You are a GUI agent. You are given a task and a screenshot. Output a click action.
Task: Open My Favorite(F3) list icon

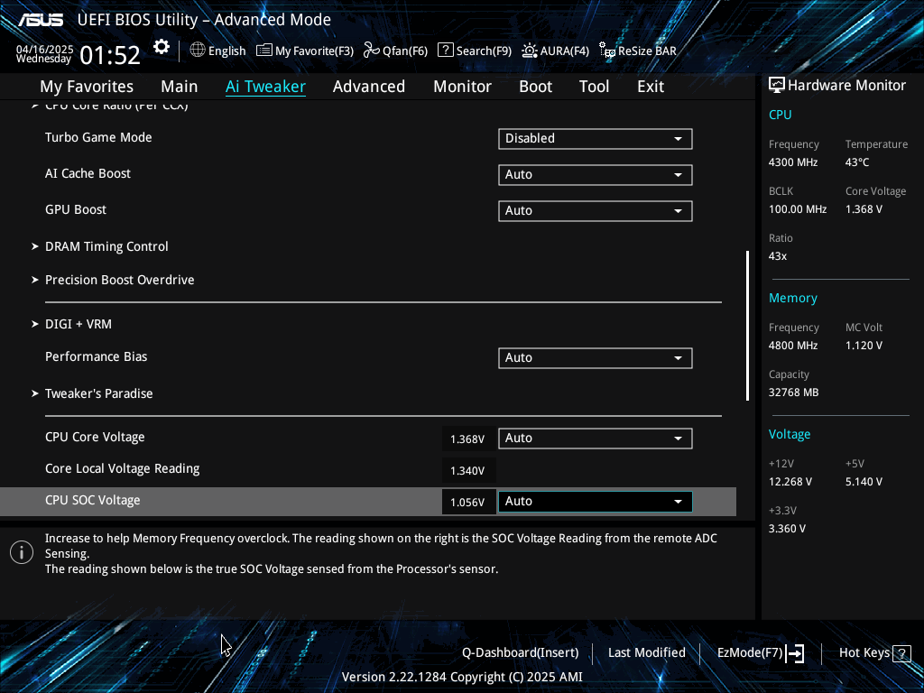[x=264, y=51]
